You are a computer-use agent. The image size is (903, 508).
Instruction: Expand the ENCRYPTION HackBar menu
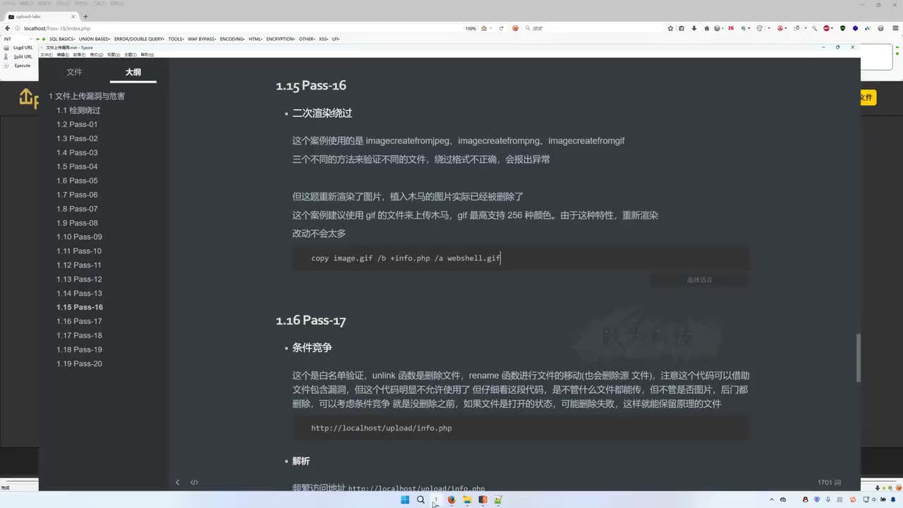pos(281,39)
